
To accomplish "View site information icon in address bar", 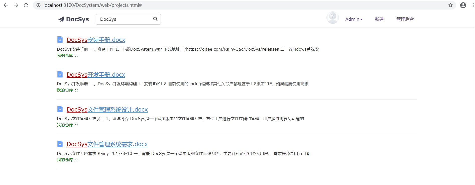I will pos(38,5).
